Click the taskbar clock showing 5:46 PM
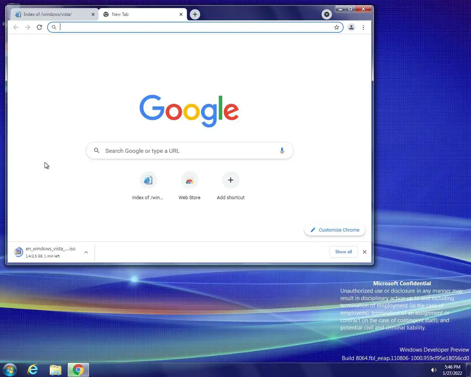 (452, 370)
